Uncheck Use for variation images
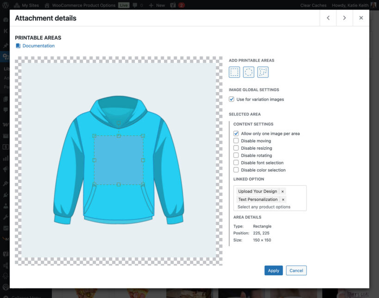Screen dimensions: 379x298 (231, 99)
